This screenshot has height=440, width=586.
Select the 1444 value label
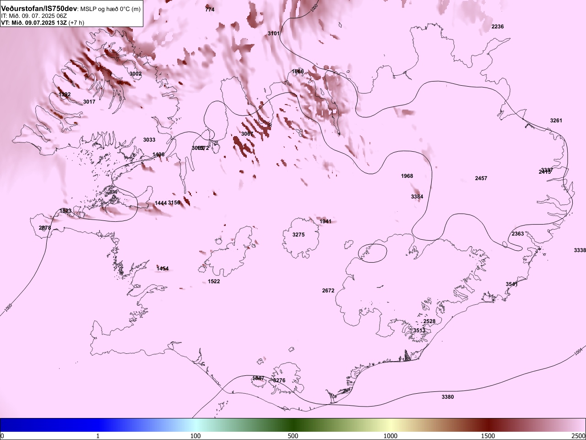(161, 203)
